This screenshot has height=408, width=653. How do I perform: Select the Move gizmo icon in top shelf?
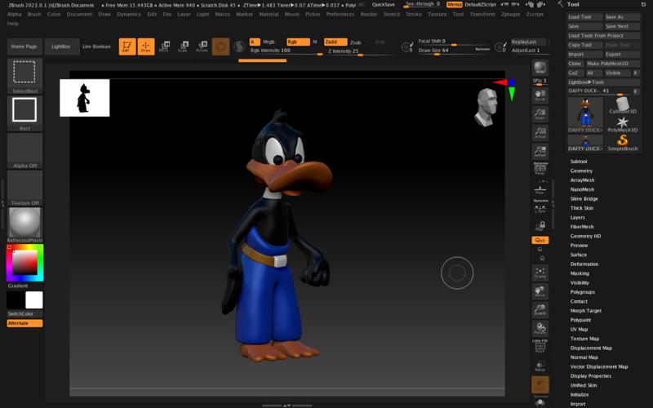(x=165, y=47)
